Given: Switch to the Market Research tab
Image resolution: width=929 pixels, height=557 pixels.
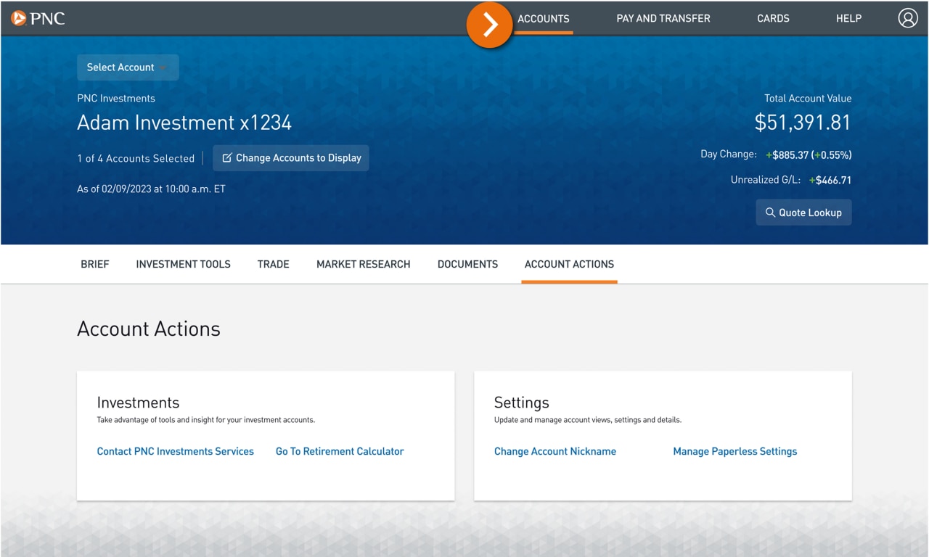Looking at the screenshot, I should [363, 264].
